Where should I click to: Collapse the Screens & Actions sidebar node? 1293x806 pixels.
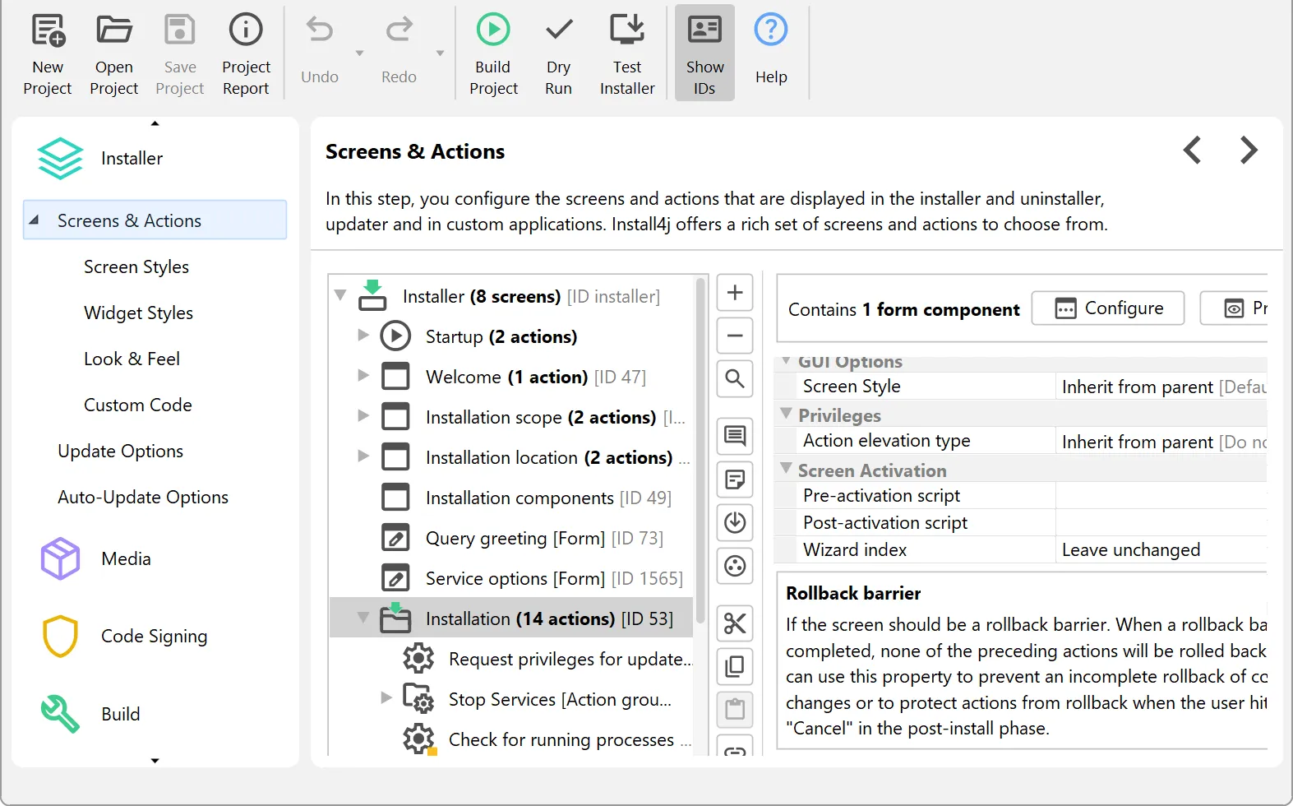(34, 220)
